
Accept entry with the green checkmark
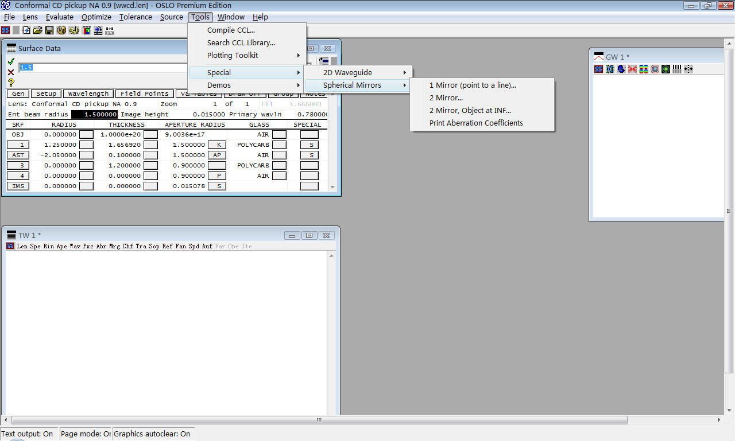pyautogui.click(x=11, y=61)
